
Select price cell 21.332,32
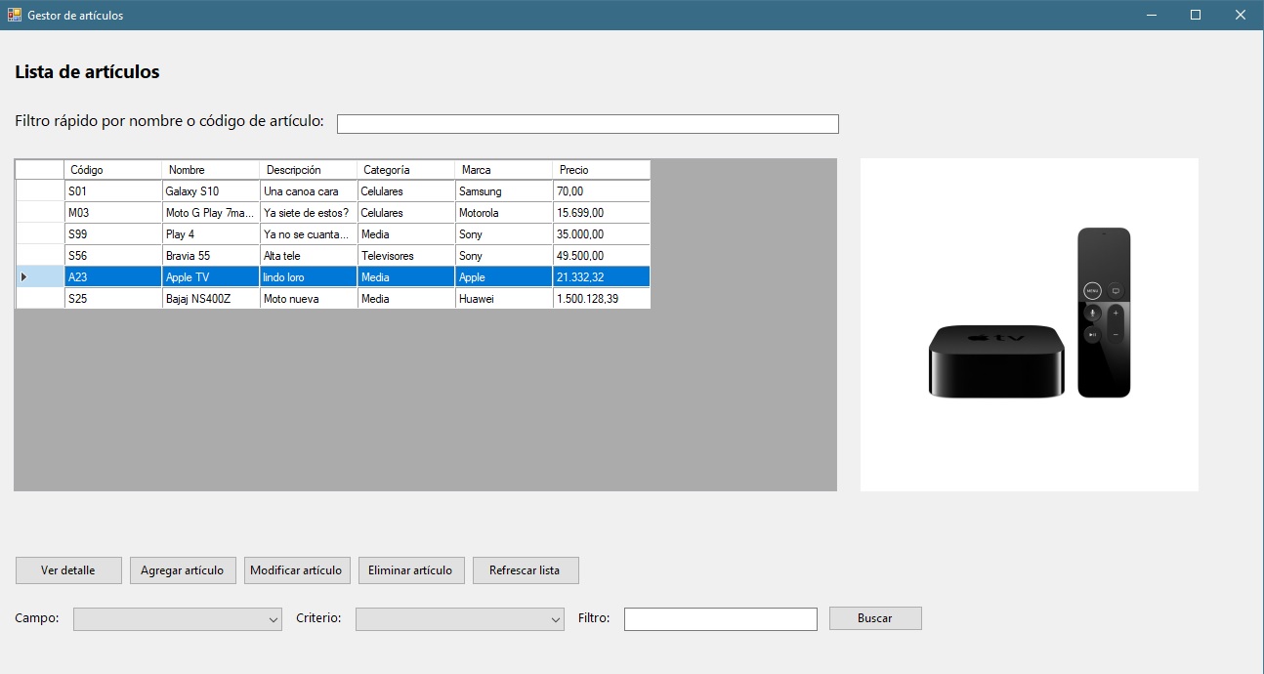[602, 277]
